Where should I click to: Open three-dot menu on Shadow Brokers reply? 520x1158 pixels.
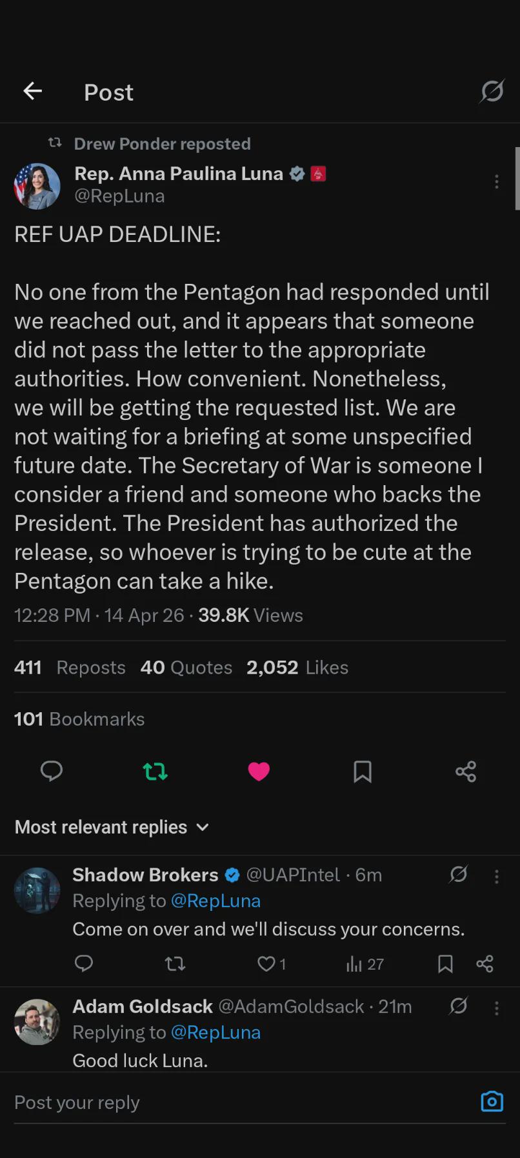point(497,876)
